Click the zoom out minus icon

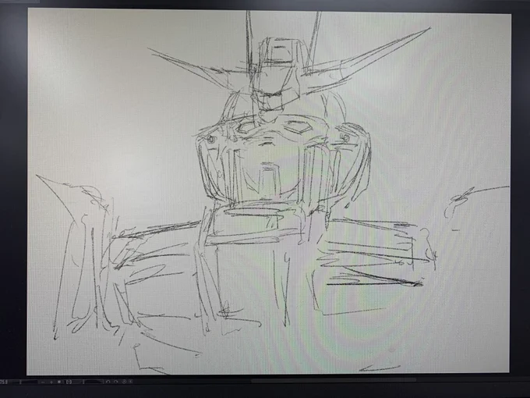(x=42, y=382)
